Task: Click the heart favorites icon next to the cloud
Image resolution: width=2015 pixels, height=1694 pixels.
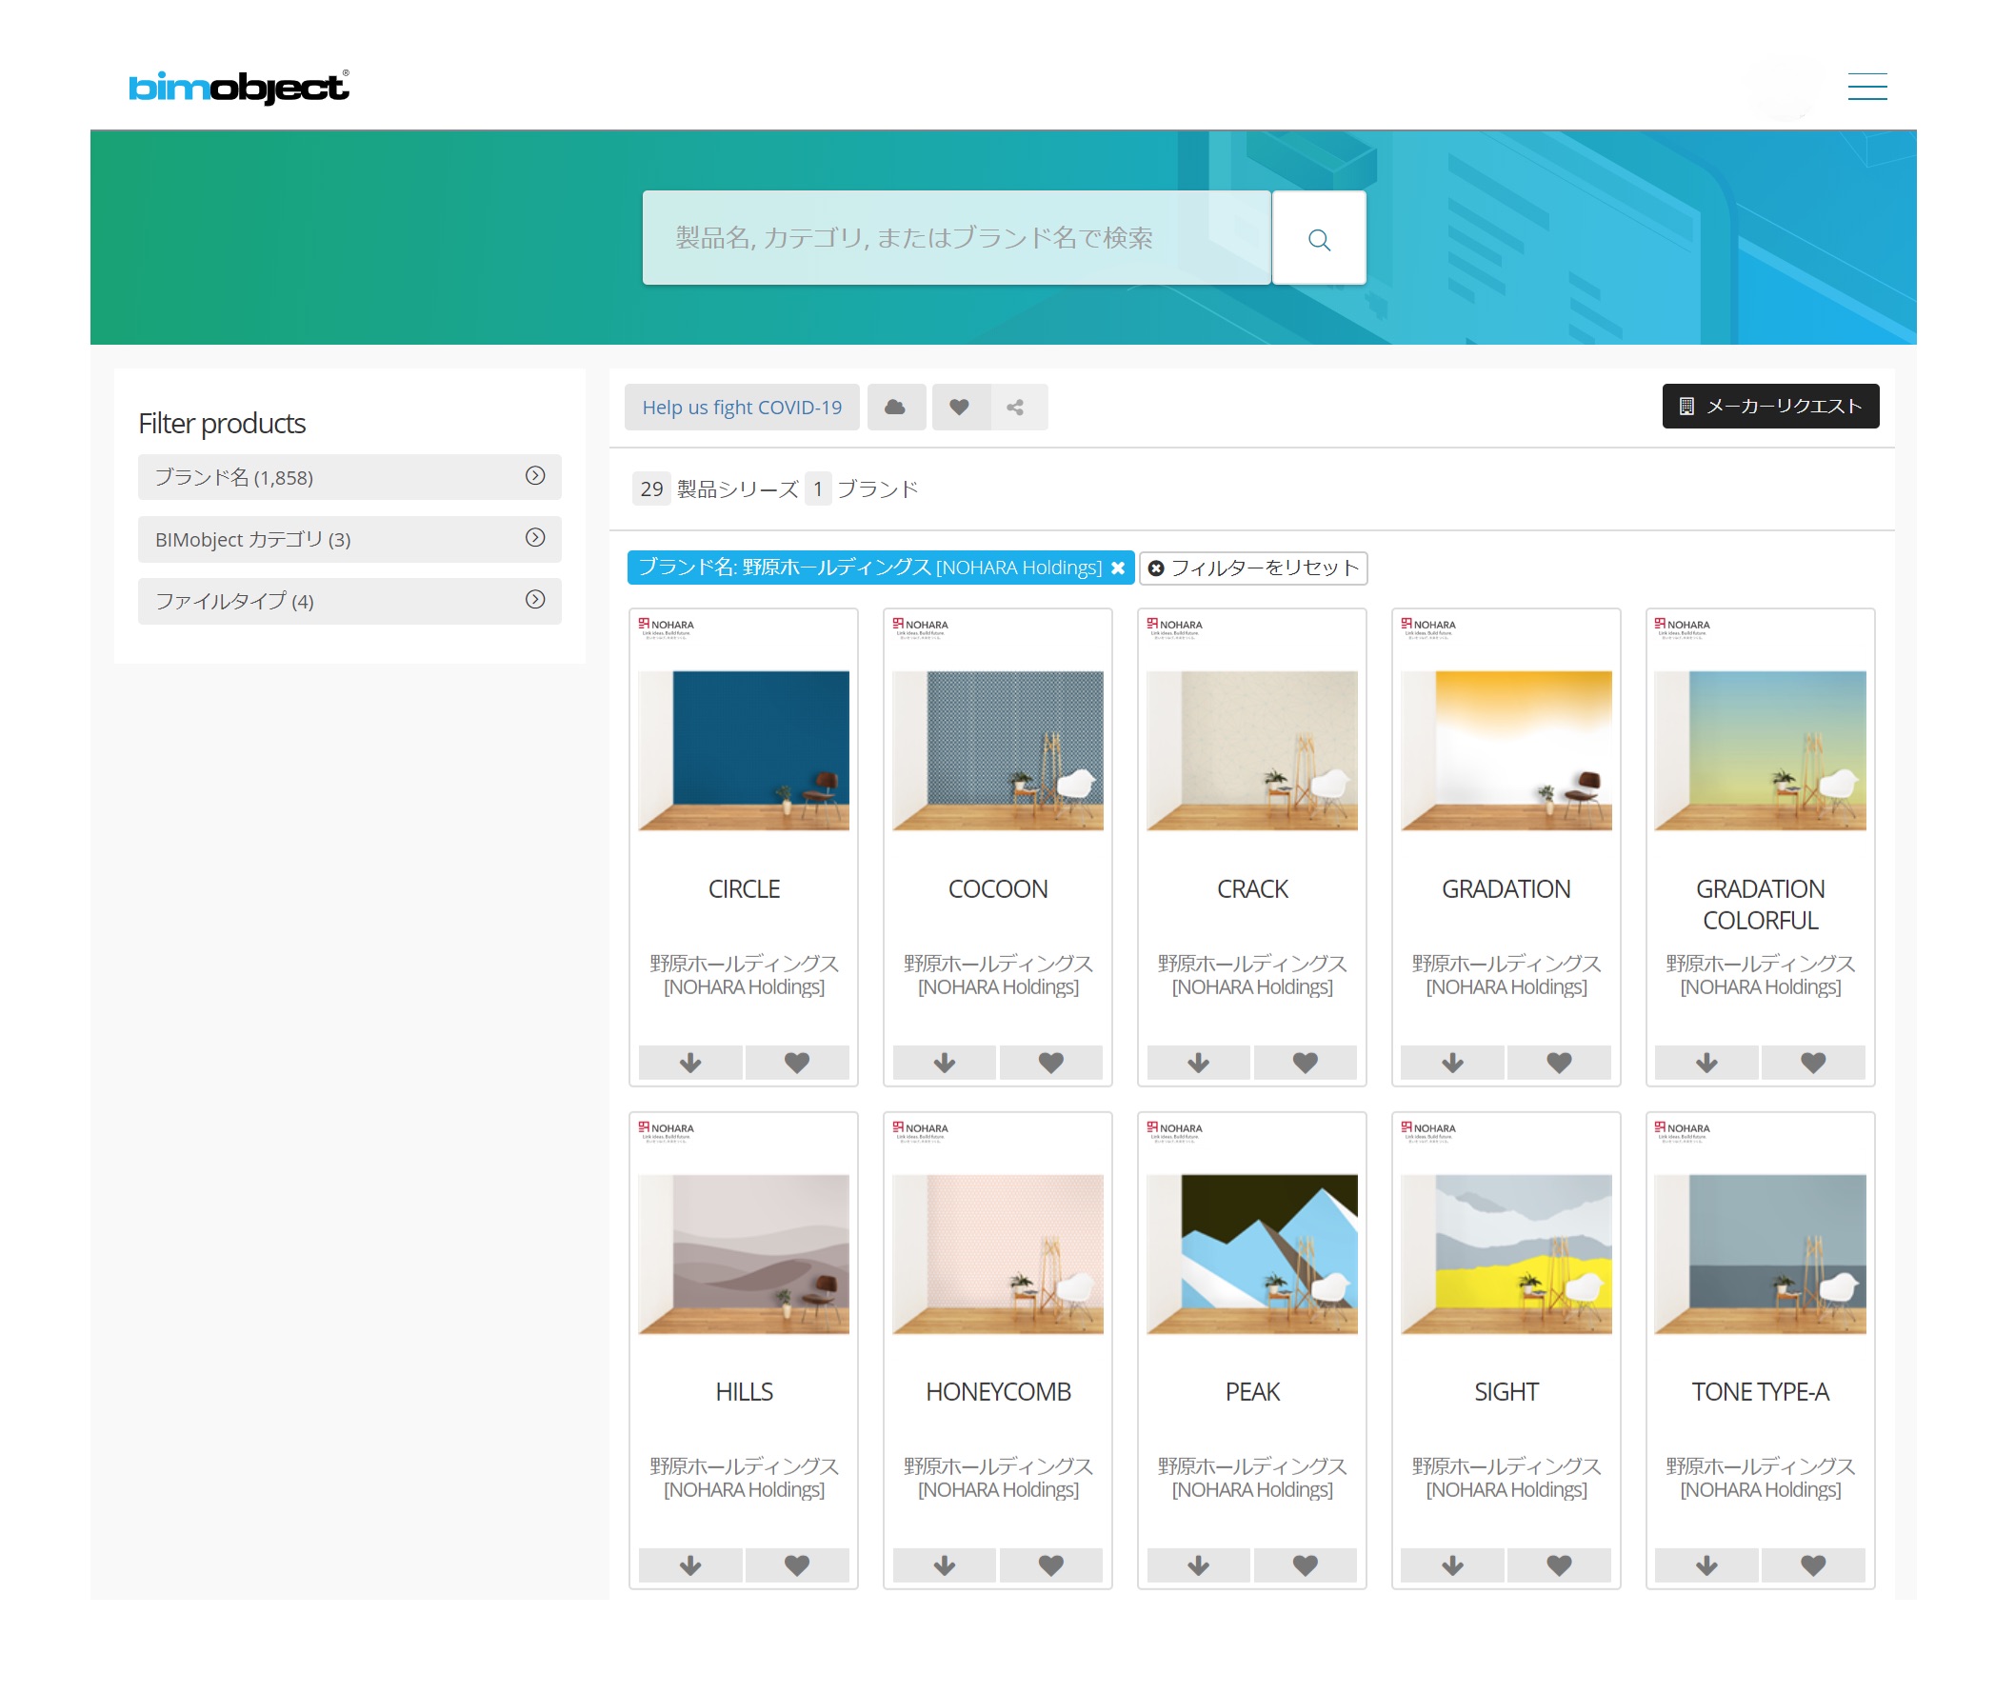Action: point(958,407)
